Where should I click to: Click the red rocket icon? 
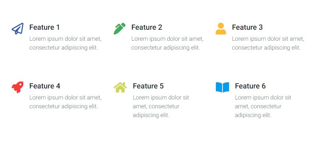tap(17, 87)
